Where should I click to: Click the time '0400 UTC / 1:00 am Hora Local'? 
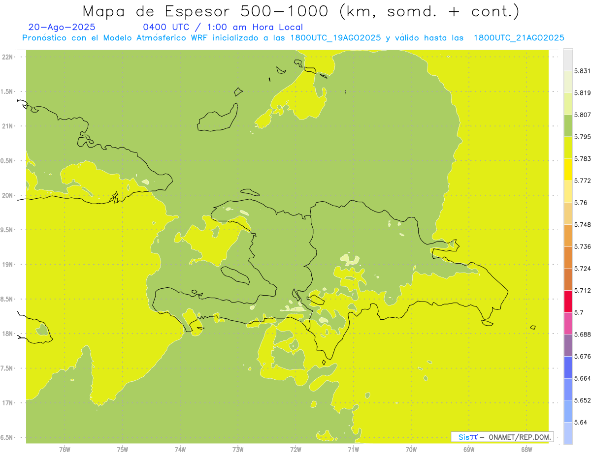pos(223,28)
